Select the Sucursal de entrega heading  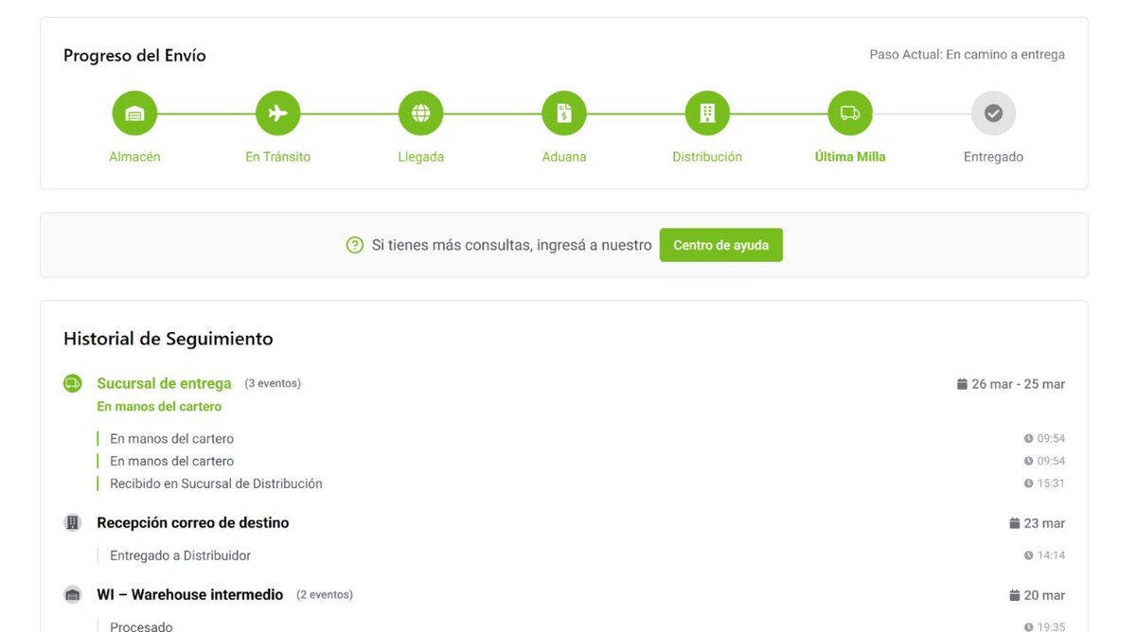164,383
